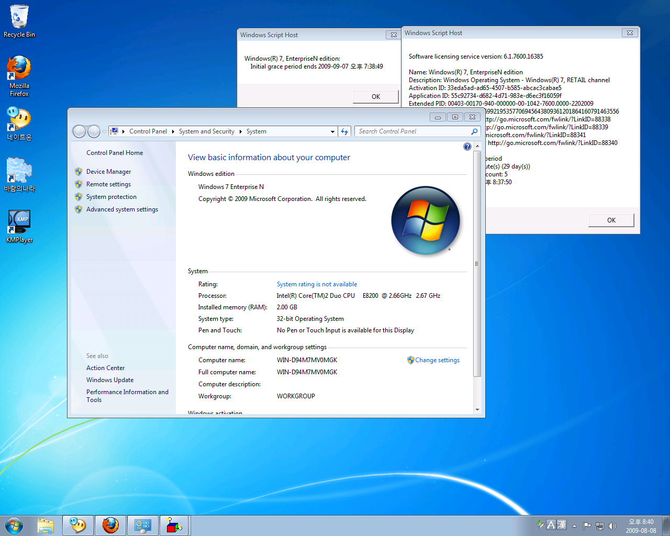Viewport: 670px width, 536px height.
Task: Open Remote settings
Action: tap(108, 184)
